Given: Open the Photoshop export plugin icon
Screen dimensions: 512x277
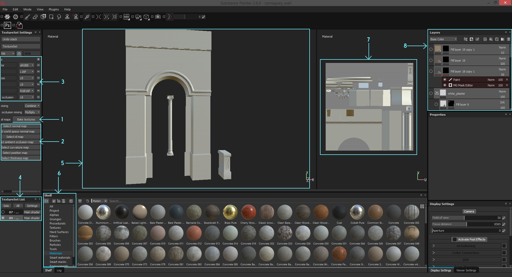Looking at the screenshot, I should pos(7,25).
